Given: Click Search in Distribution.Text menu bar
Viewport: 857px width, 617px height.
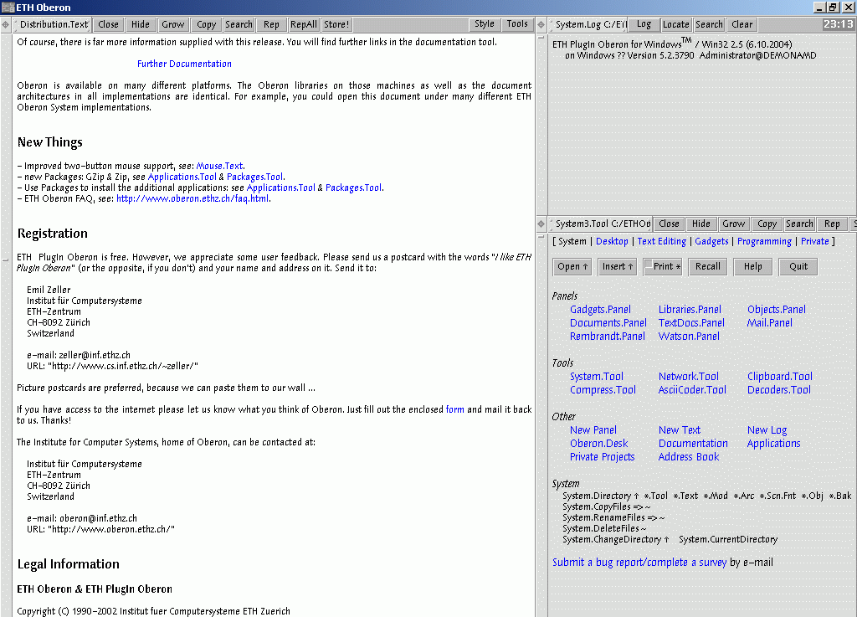Looking at the screenshot, I should click(239, 24).
